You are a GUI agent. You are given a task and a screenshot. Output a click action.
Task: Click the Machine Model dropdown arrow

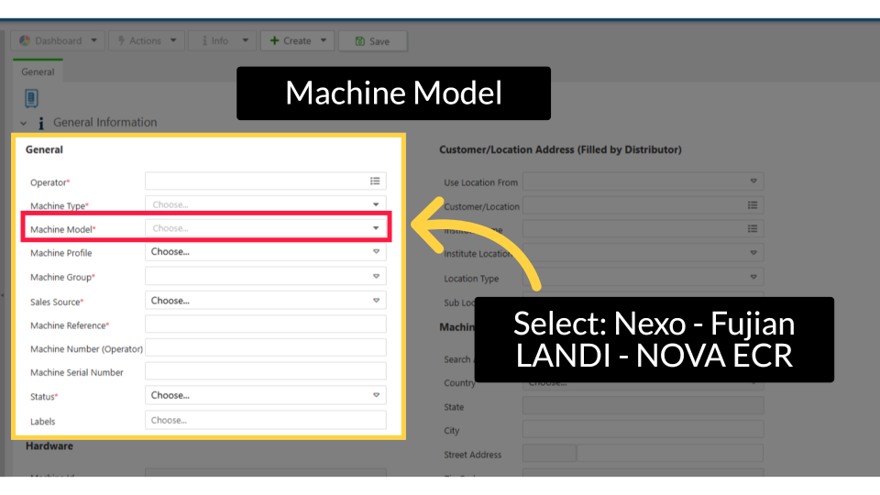pyautogui.click(x=376, y=228)
